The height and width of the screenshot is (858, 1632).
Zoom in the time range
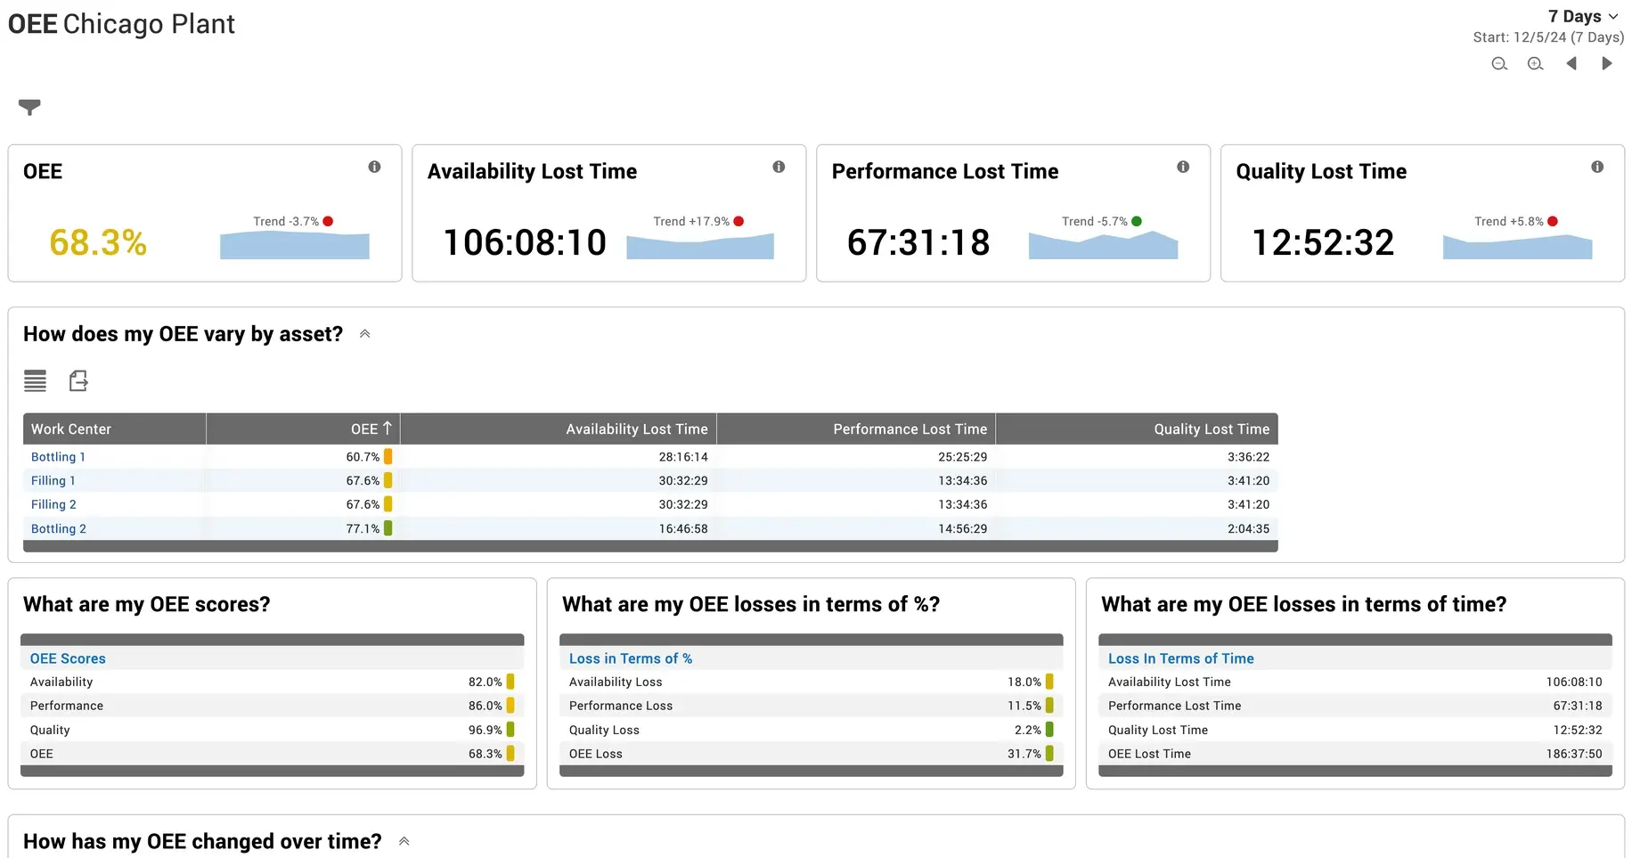point(1535,63)
